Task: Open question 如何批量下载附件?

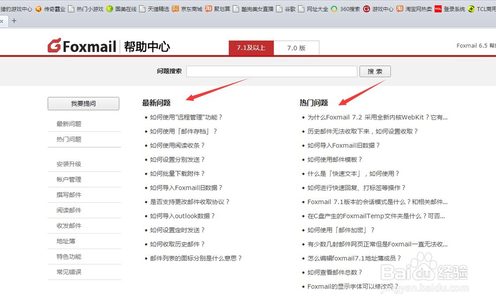Action: click(x=177, y=174)
